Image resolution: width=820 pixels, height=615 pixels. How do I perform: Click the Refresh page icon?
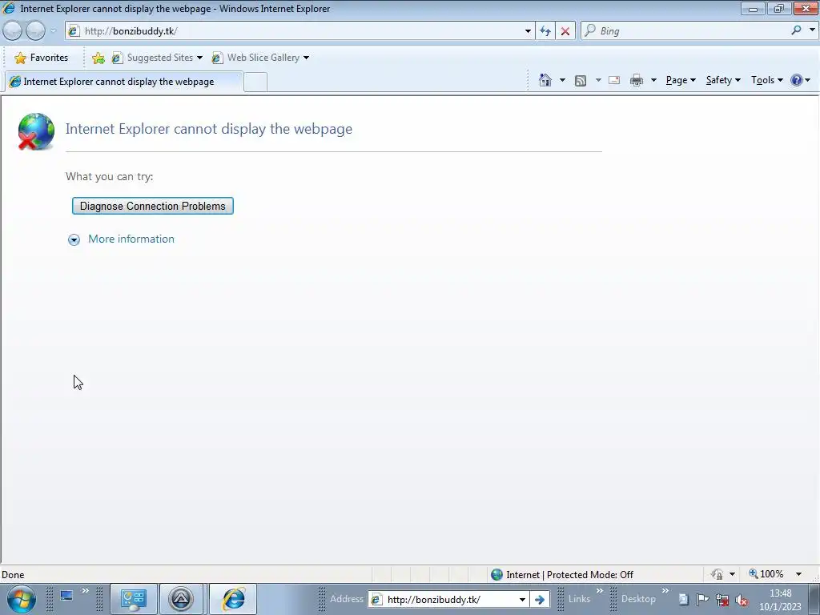[545, 31]
